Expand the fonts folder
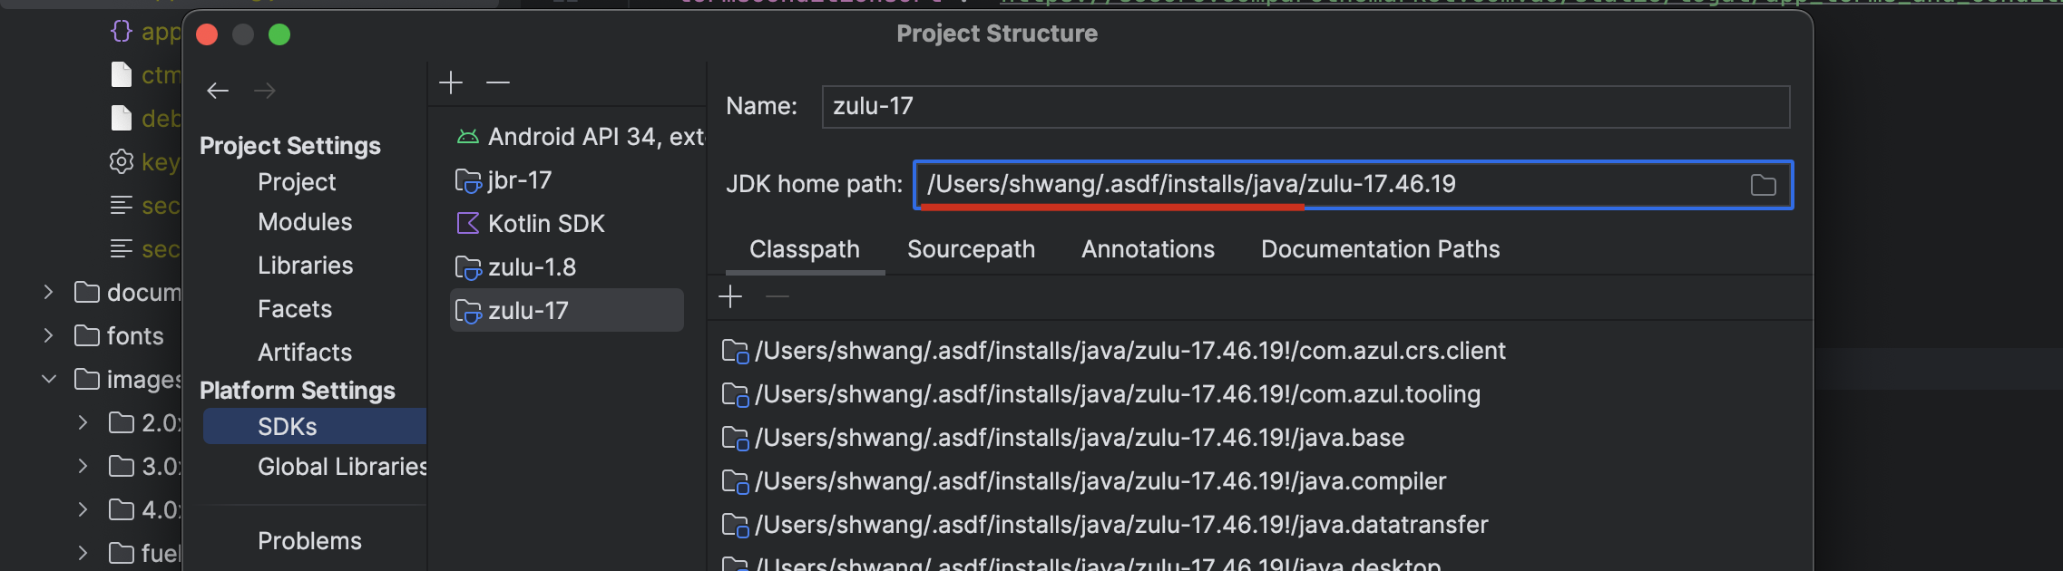Viewport: 2063px width, 571px height. point(49,335)
